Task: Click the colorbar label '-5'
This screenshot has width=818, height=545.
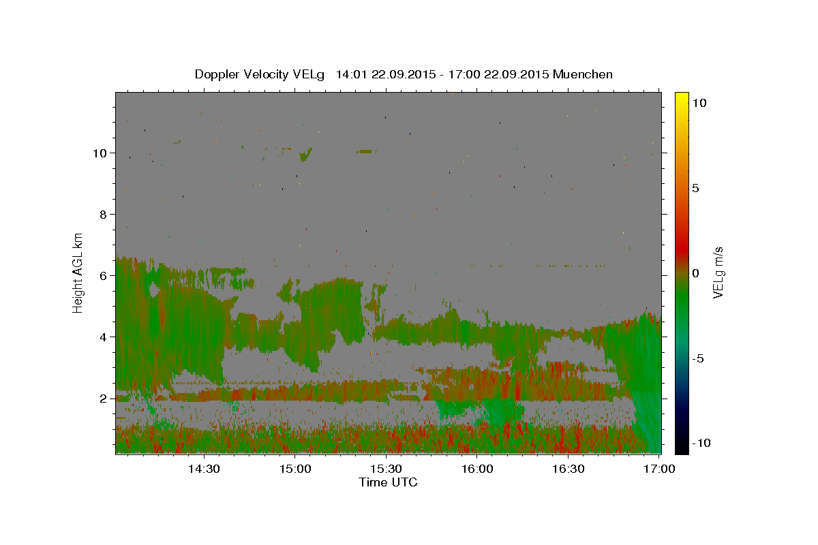Action: (697, 358)
